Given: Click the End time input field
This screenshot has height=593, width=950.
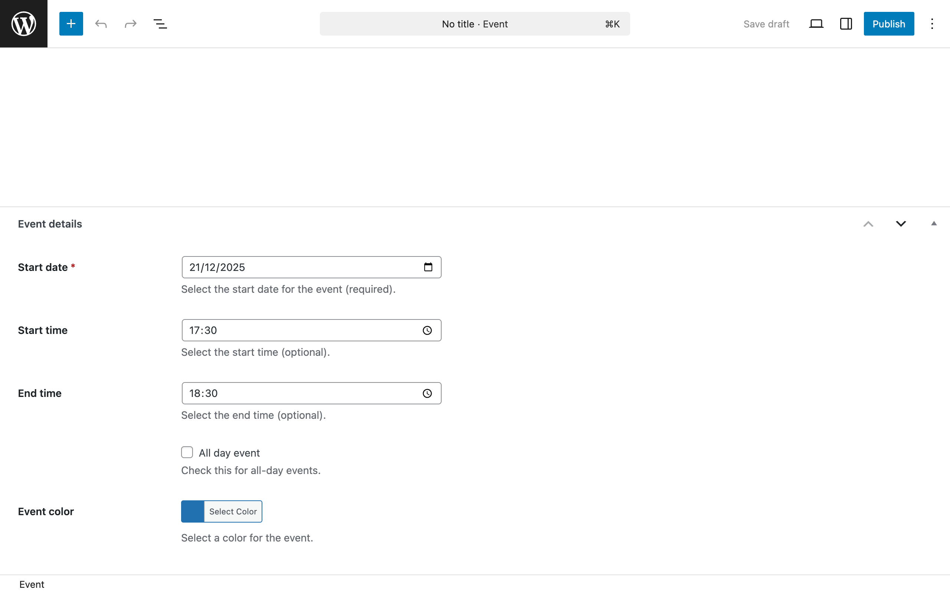Looking at the screenshot, I should tap(298, 393).
